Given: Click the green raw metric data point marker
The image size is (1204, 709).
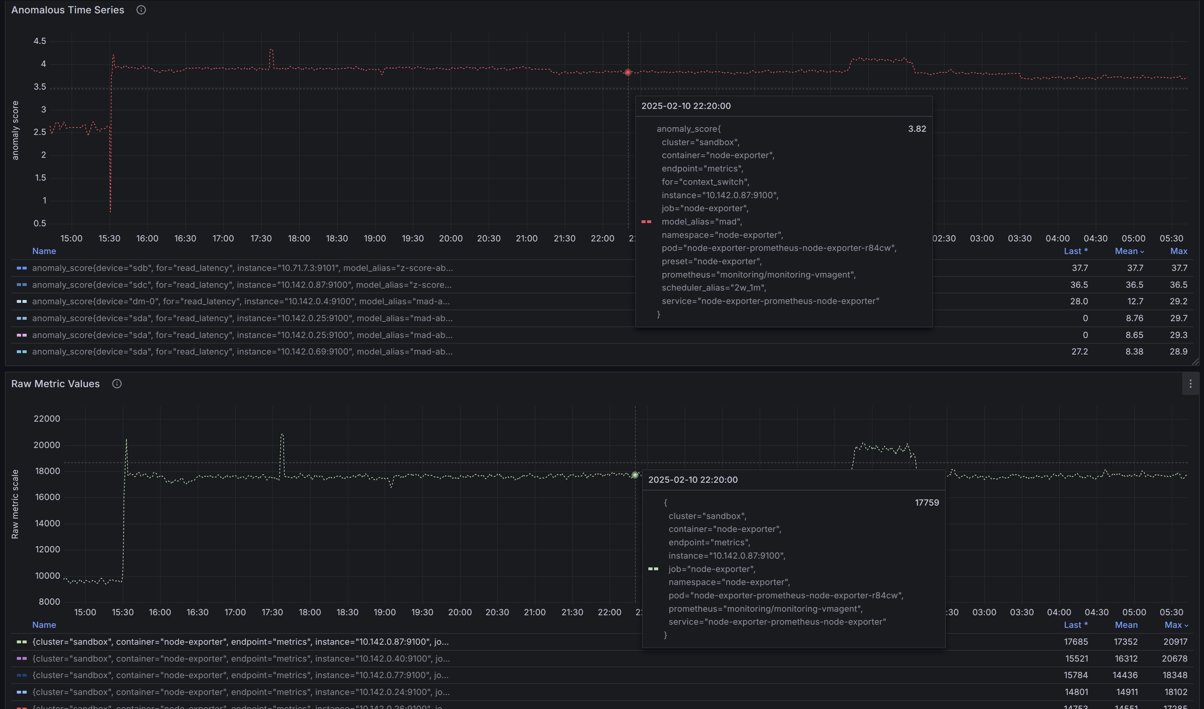Looking at the screenshot, I should pos(635,475).
